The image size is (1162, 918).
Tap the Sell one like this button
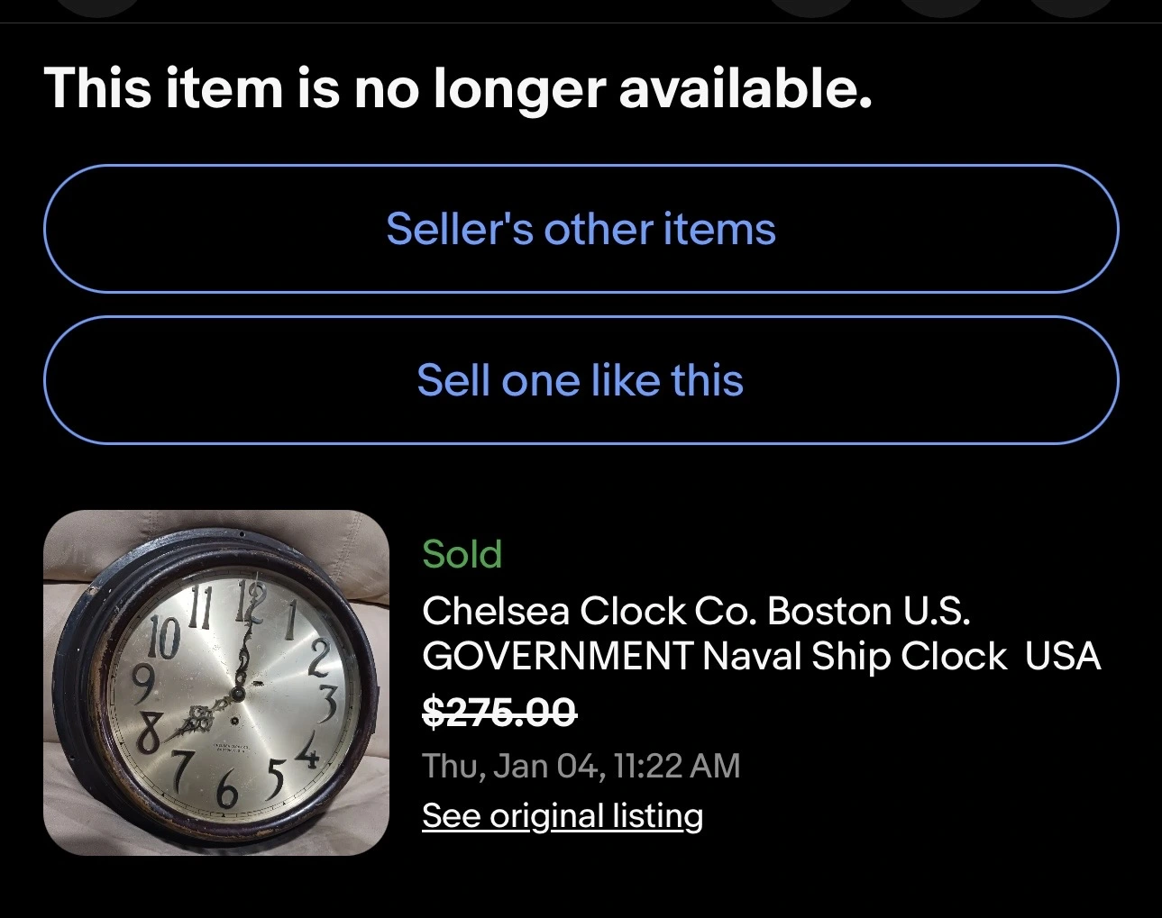[581, 380]
